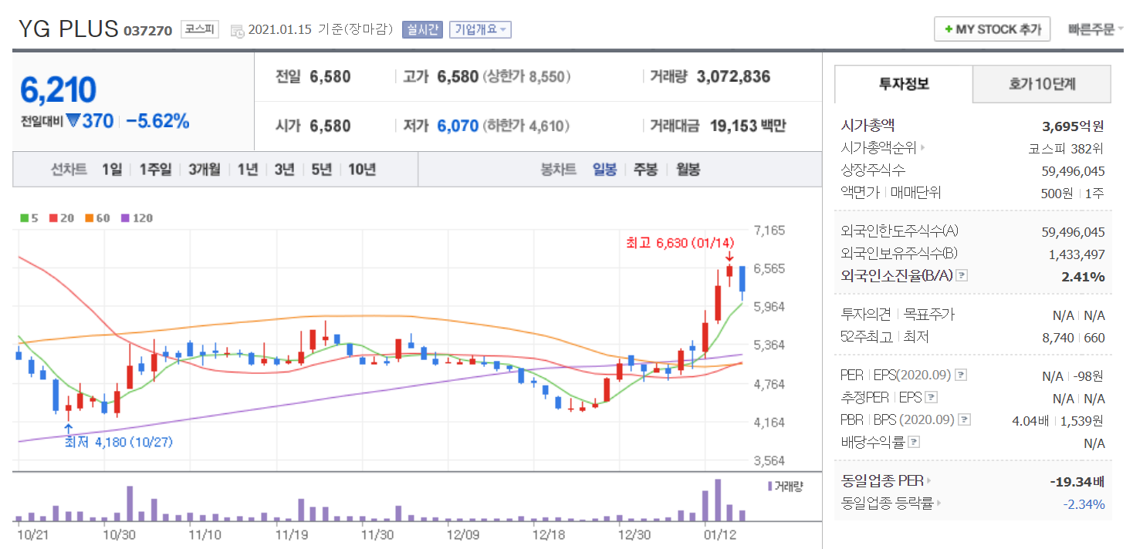
Task: Click arrow icon beside 동일업종 등락률
Action: 939,504
